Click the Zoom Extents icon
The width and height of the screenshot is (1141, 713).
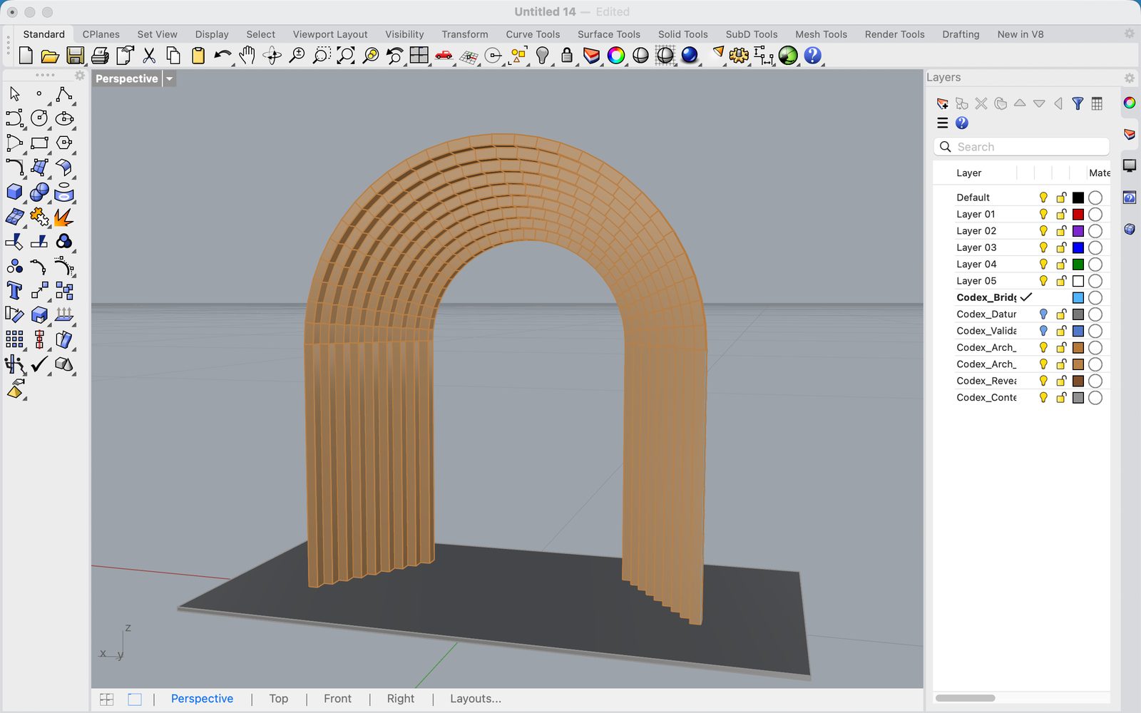click(346, 56)
